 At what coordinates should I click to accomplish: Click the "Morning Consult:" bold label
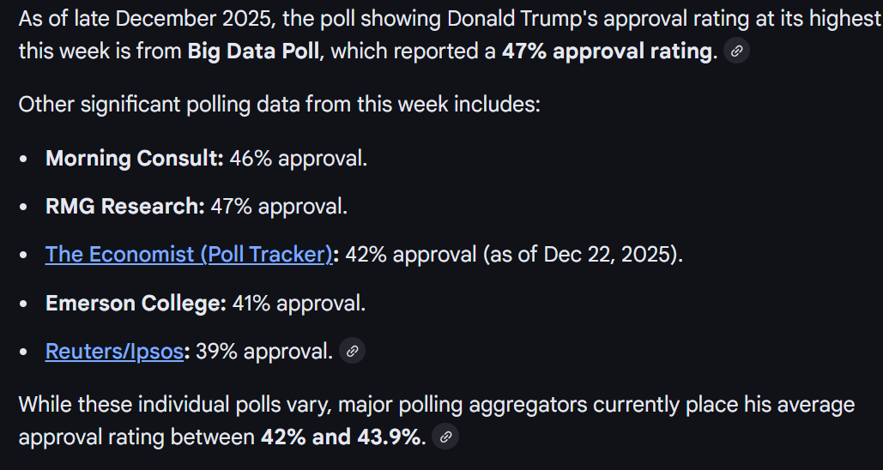point(135,159)
